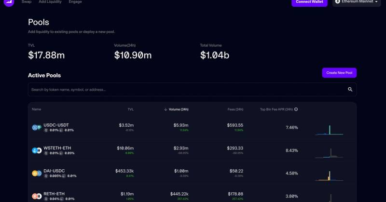Click the $593.55 fees value

point(235,125)
